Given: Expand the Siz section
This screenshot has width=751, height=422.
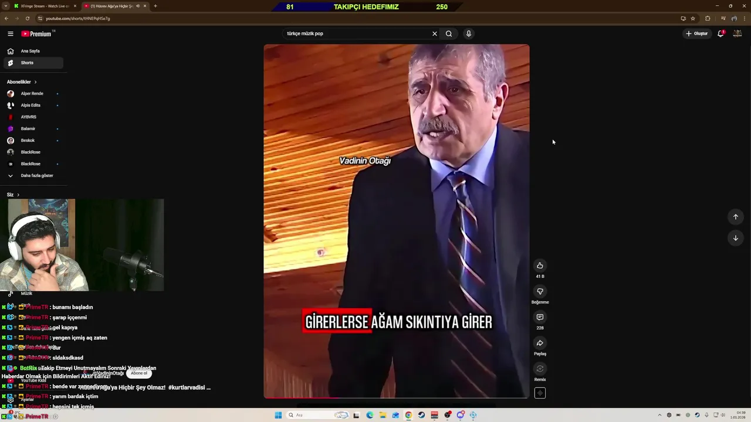Looking at the screenshot, I should click(13, 195).
